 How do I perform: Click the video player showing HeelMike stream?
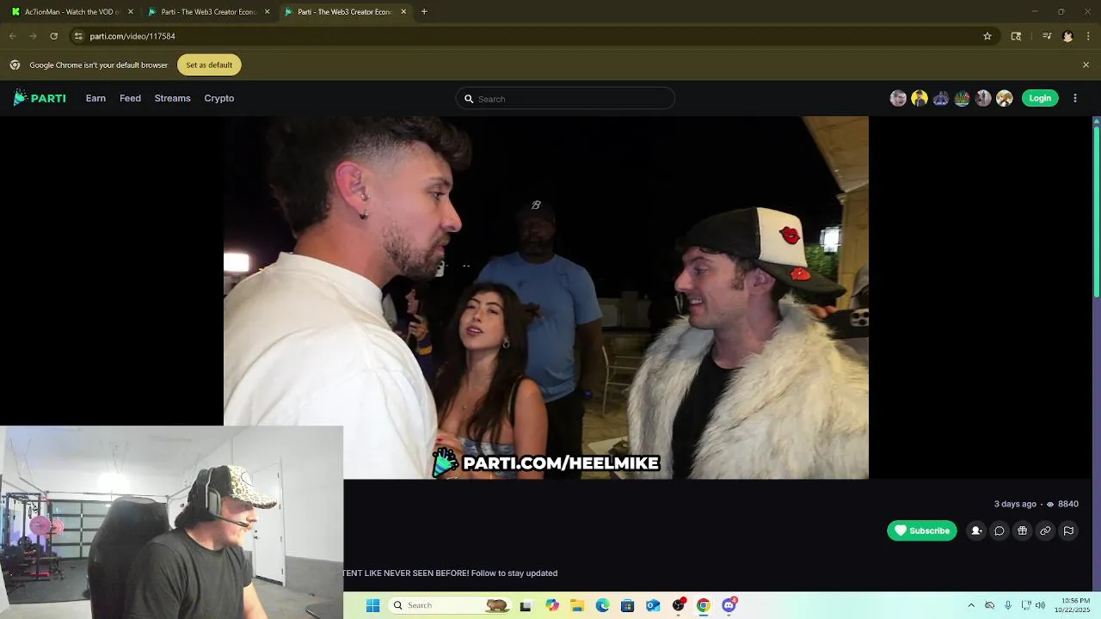tap(546, 297)
